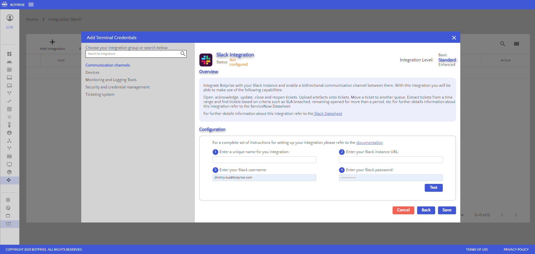Click the Active column header
The width and height of the screenshot is (535, 254).
point(505,60)
